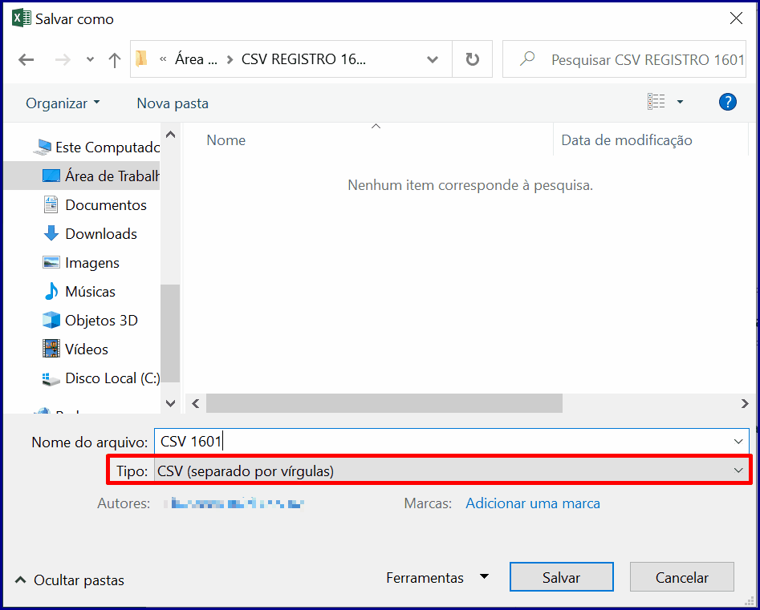760x610 pixels.
Task: Refresh the current folder view
Action: (x=472, y=59)
